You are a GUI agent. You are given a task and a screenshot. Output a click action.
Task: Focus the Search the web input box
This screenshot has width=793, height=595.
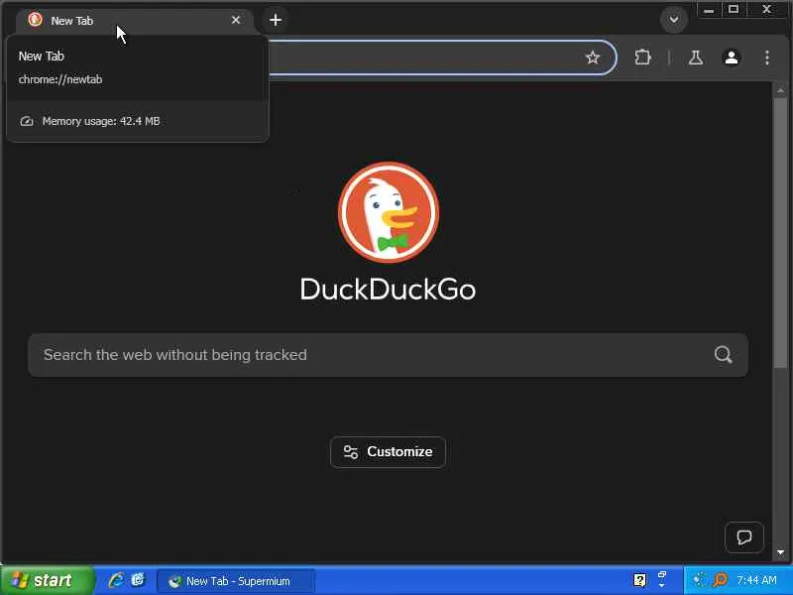pos(388,355)
